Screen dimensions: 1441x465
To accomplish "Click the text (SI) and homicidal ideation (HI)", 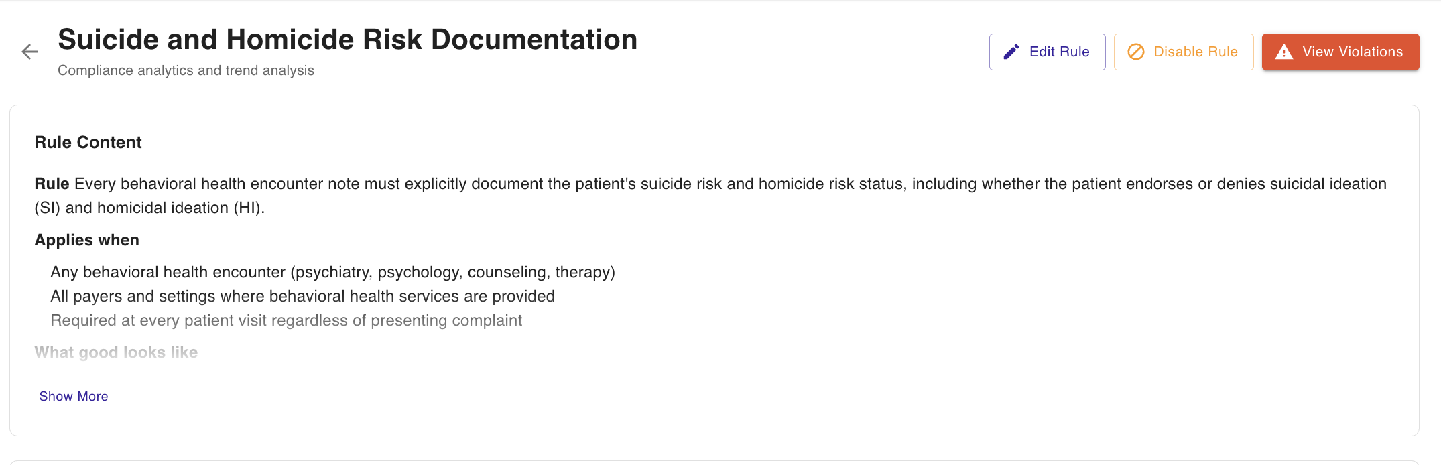I will pos(149,208).
